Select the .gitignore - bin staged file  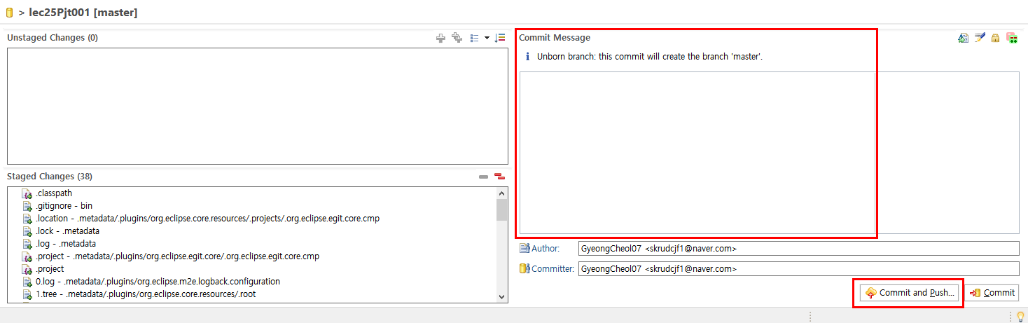(64, 206)
